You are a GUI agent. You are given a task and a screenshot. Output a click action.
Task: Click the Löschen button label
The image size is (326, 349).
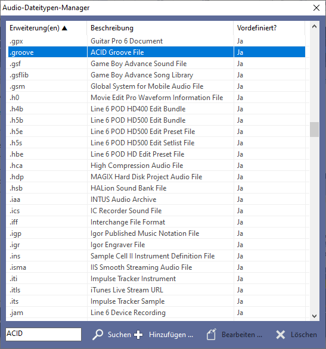pos(304,335)
